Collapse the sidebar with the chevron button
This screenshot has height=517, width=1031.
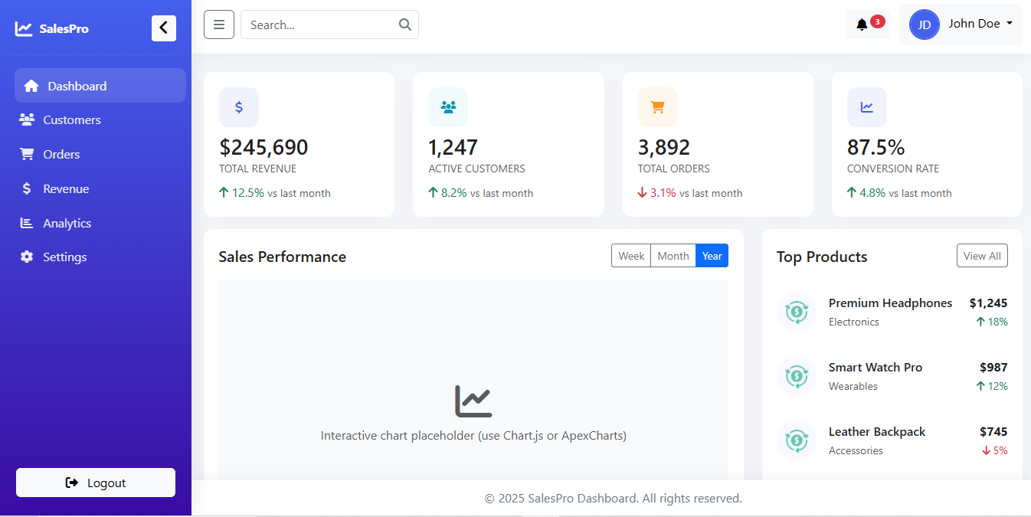pos(164,28)
